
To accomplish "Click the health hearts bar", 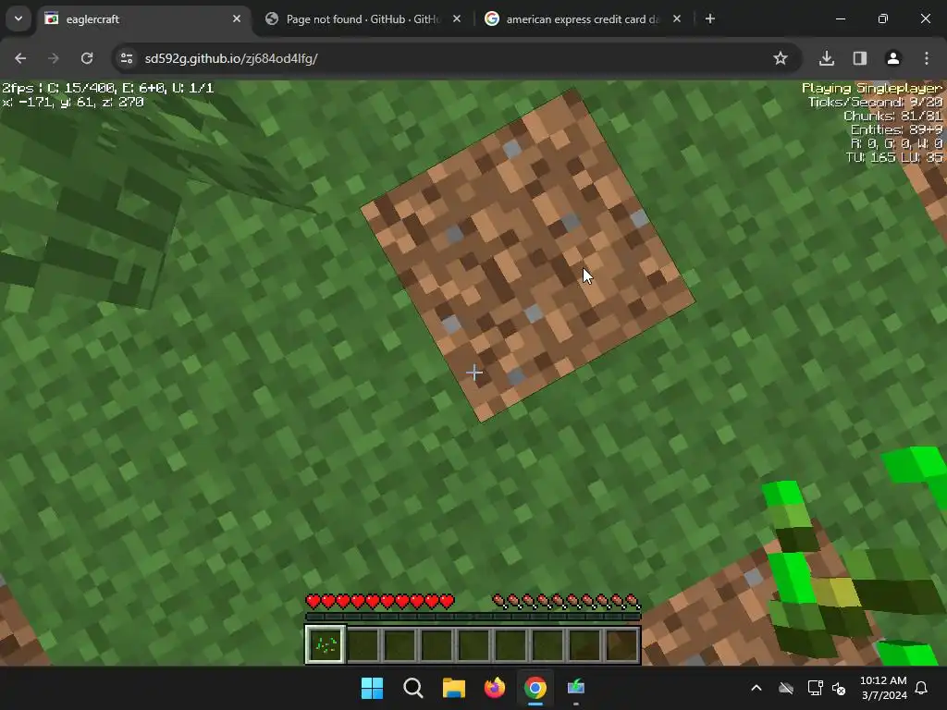I will (x=380, y=601).
